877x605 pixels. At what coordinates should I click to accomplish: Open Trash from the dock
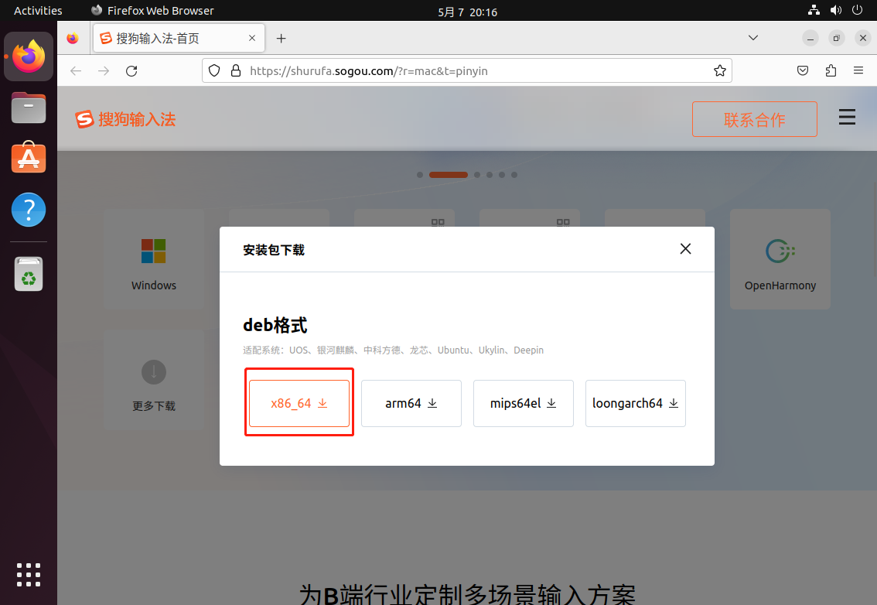pyautogui.click(x=29, y=274)
